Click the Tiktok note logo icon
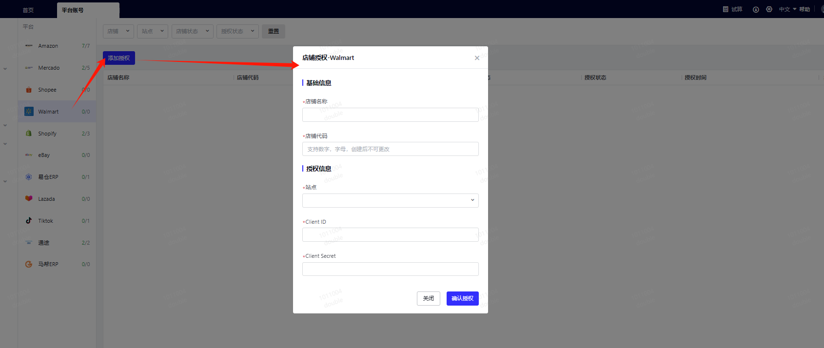 tap(29, 220)
